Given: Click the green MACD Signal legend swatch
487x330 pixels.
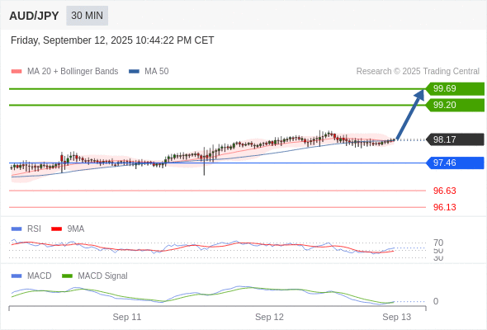Looking at the screenshot, I should [x=67, y=276].
